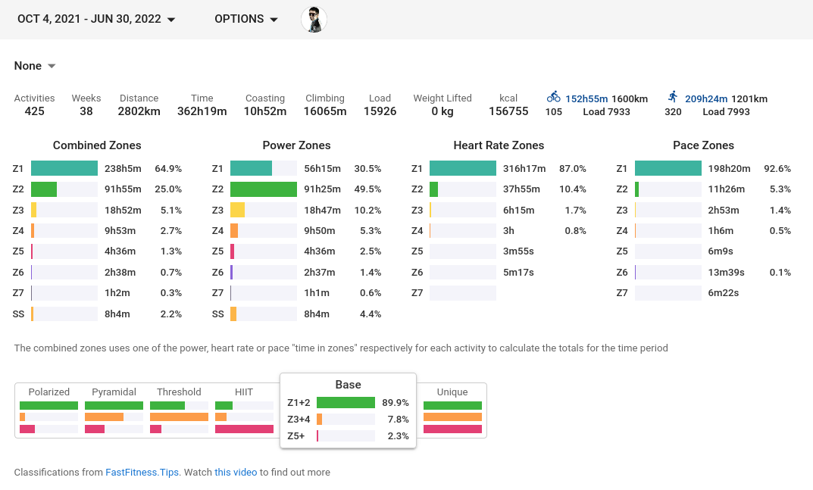
Task: Open the OPTIONS dropdown menu
Action: pos(246,19)
